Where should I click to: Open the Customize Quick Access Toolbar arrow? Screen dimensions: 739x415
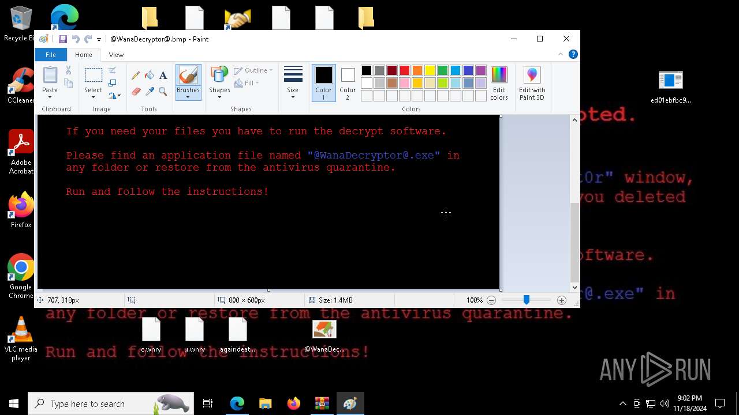tap(99, 39)
